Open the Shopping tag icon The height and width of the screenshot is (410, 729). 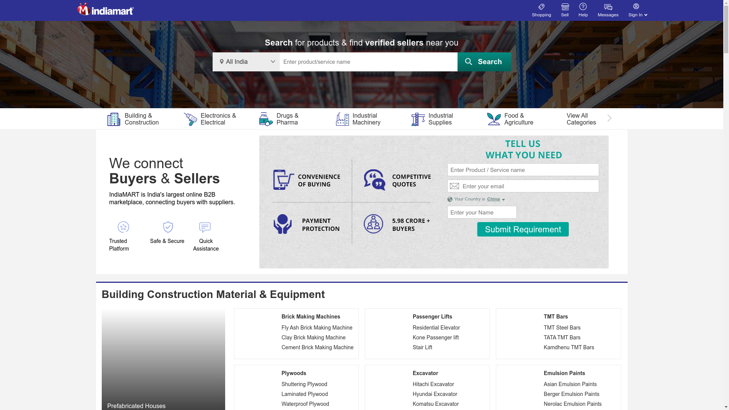541,7
